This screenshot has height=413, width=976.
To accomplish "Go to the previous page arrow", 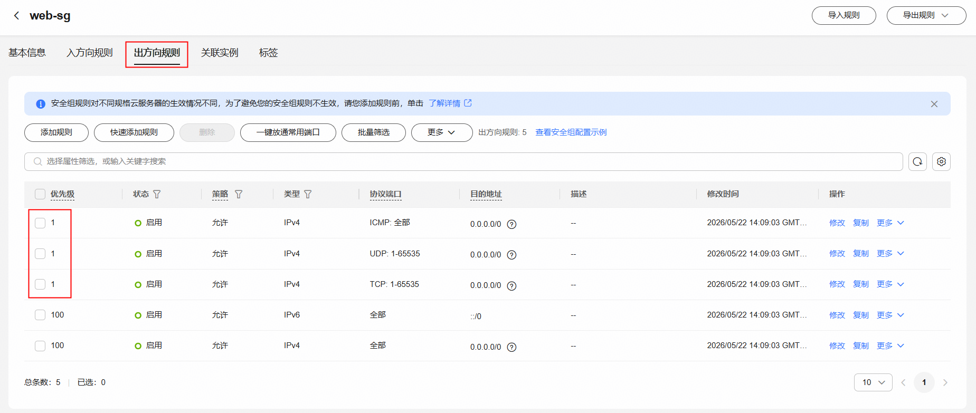I will (903, 382).
